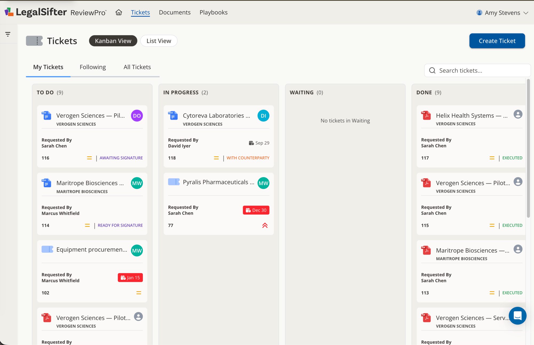Click the user avatar on ticket 113 card
534x345 pixels.
coord(518,249)
